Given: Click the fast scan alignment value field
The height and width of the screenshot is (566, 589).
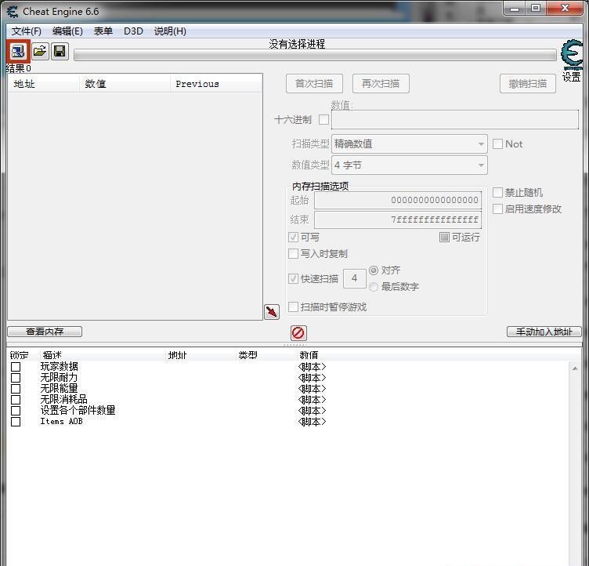Looking at the screenshot, I should [x=354, y=278].
